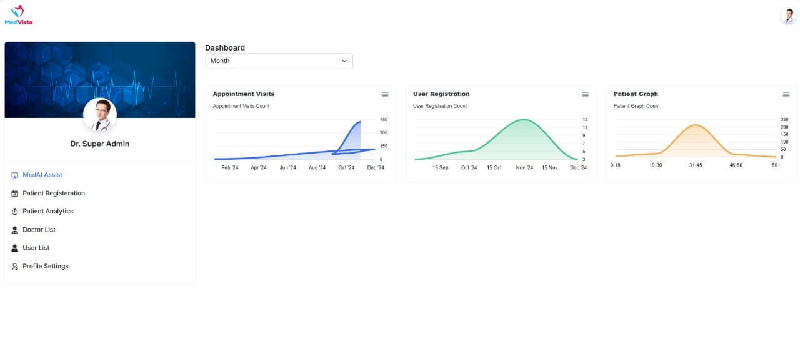Screen dimensions: 800x362
Task: Click the Patient Registeration calendar icon
Action: pyautogui.click(x=15, y=193)
